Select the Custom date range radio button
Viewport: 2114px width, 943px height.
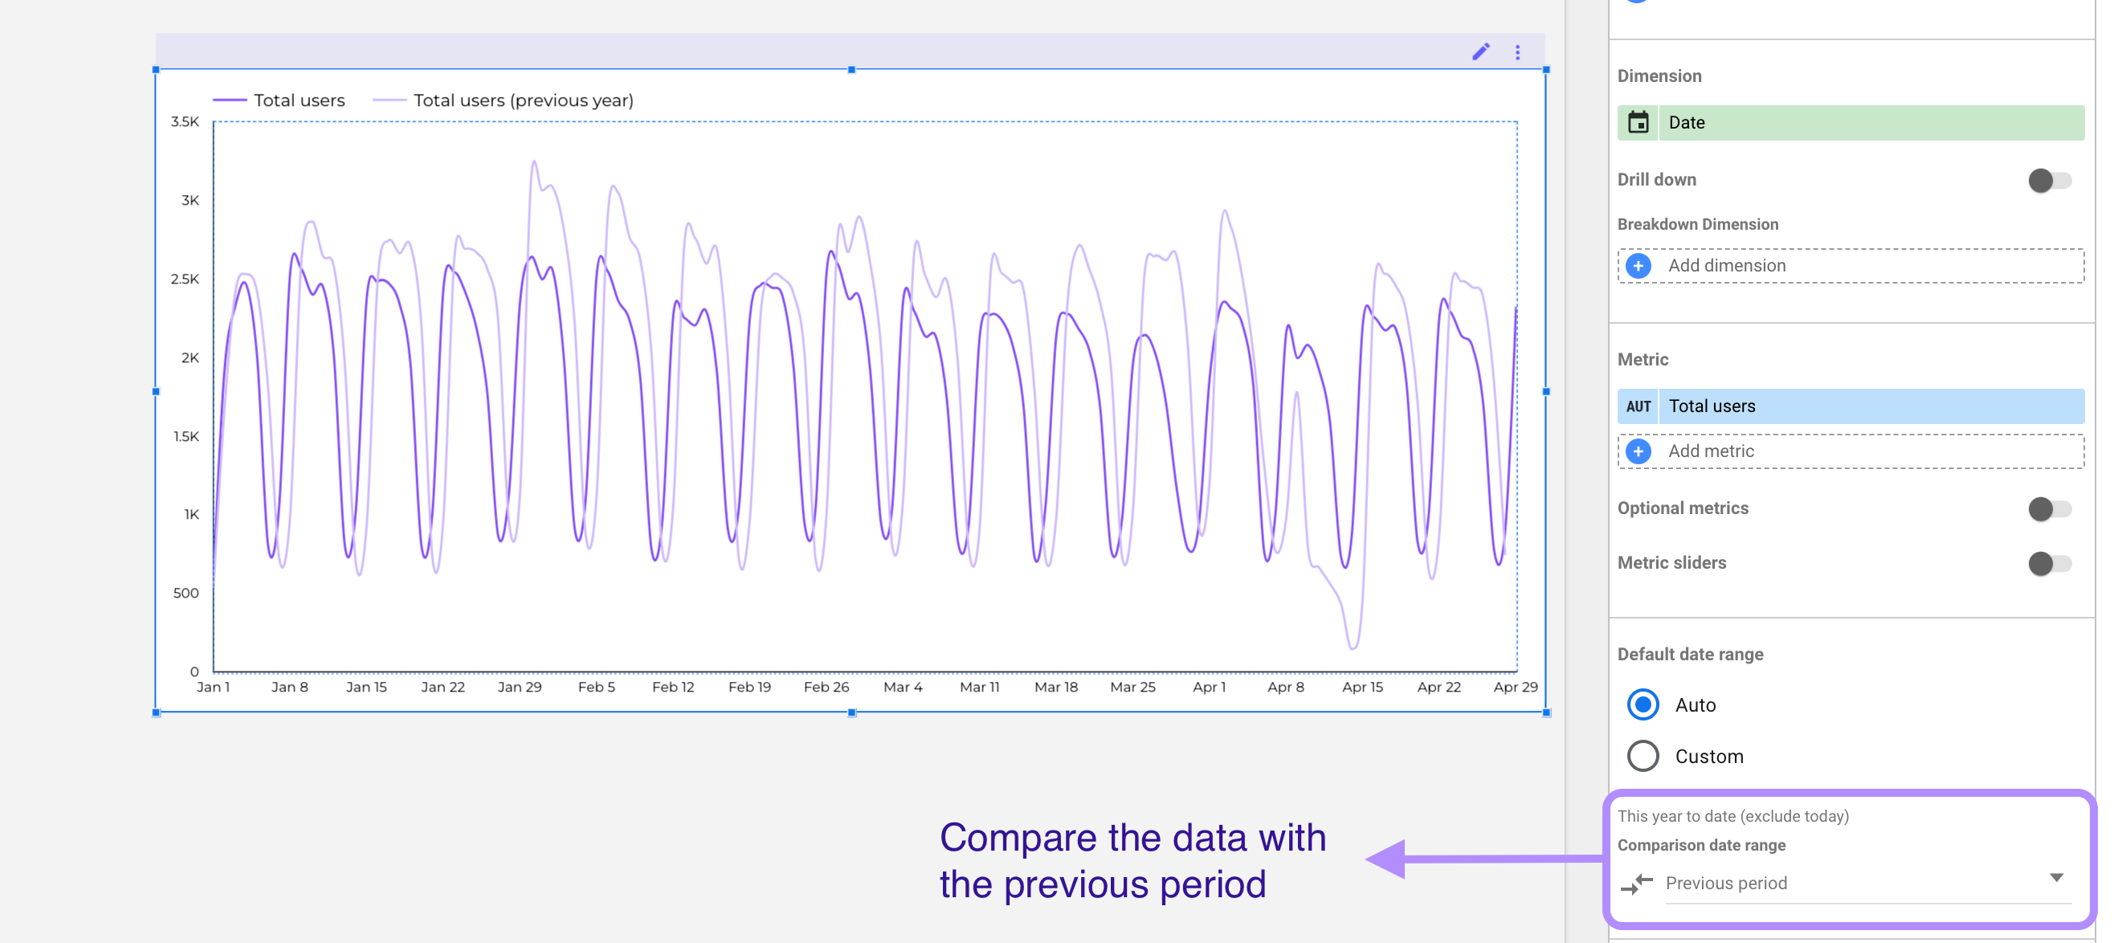click(x=1642, y=756)
